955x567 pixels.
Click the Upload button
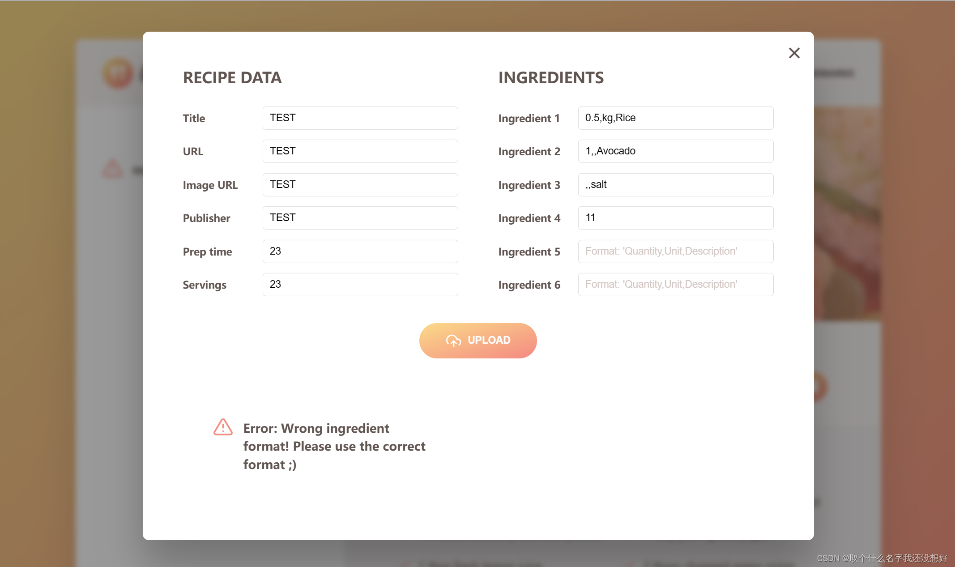pos(478,340)
